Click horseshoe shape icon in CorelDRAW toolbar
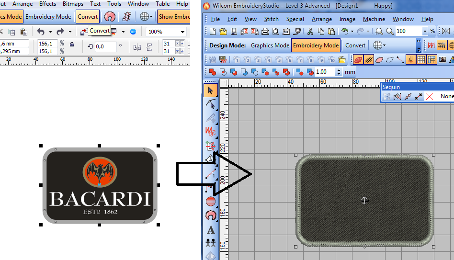Image resolution: width=454 pixels, height=260 pixels. click(110, 16)
